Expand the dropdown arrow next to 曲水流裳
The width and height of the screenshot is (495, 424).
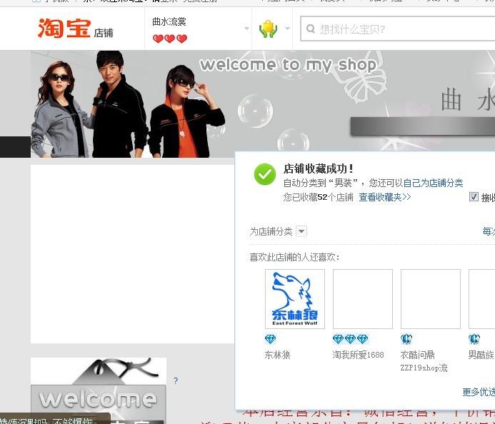pyautogui.click(x=246, y=29)
